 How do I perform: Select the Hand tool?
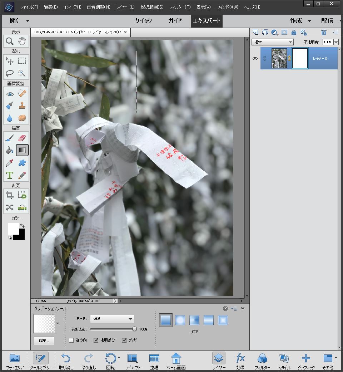[22, 41]
